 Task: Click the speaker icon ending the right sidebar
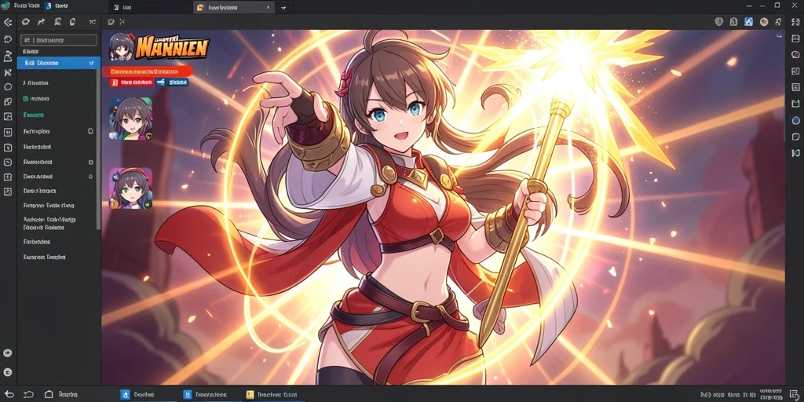pyautogui.click(x=795, y=153)
